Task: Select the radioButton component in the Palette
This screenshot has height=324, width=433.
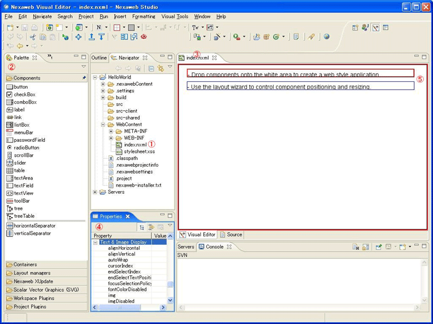Action: pyautogui.click(x=23, y=148)
